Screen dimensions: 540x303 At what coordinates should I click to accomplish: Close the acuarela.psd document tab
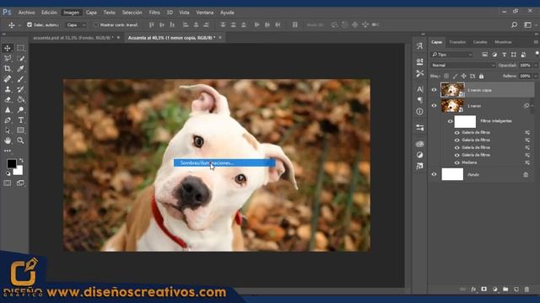[118, 37]
